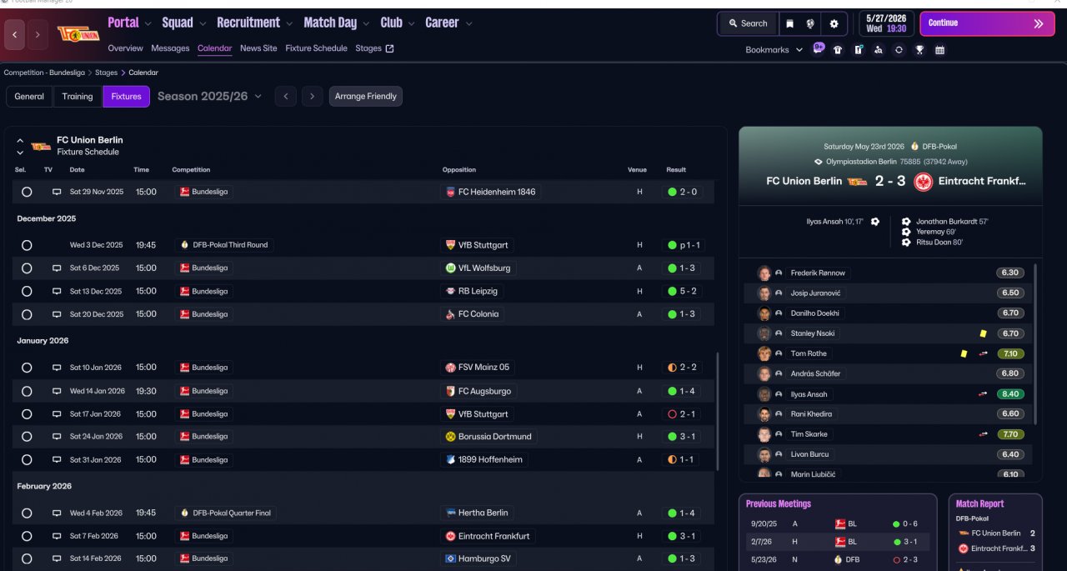Toggle the FC Union Berlin fixture schedule chevrons
Image resolution: width=1067 pixels, height=571 pixels.
coord(20,147)
